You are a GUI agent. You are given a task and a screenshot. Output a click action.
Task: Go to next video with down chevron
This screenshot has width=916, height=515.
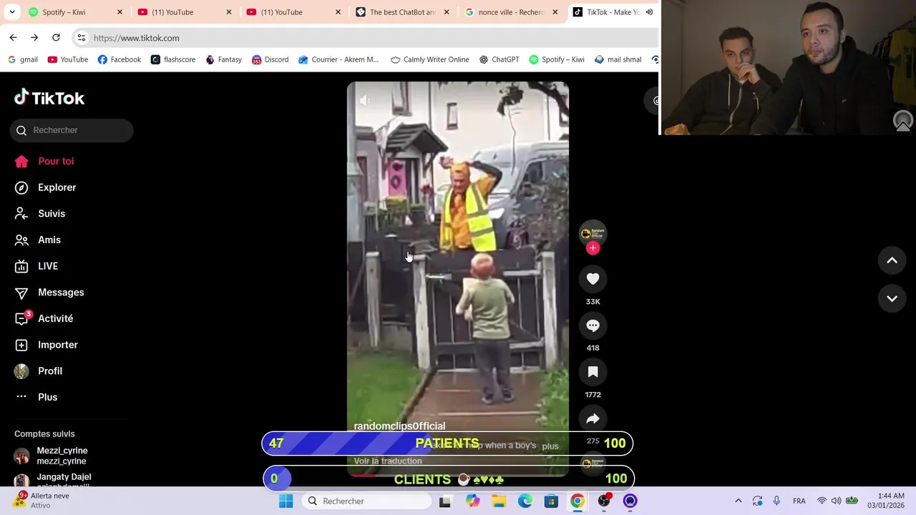(892, 298)
